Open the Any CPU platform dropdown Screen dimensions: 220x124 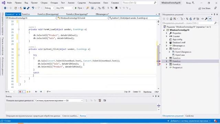64,8
